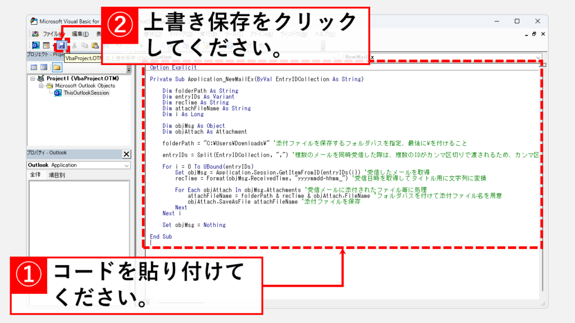Screen dimensions: 575x323
Task: Click the Paste clipboard toolbar icon
Action: [x=95, y=45]
